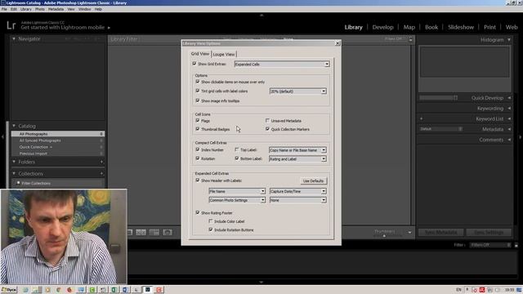The width and height of the screenshot is (523, 294).
Task: Click plus icon in Keyword List panel
Action: [x=422, y=118]
